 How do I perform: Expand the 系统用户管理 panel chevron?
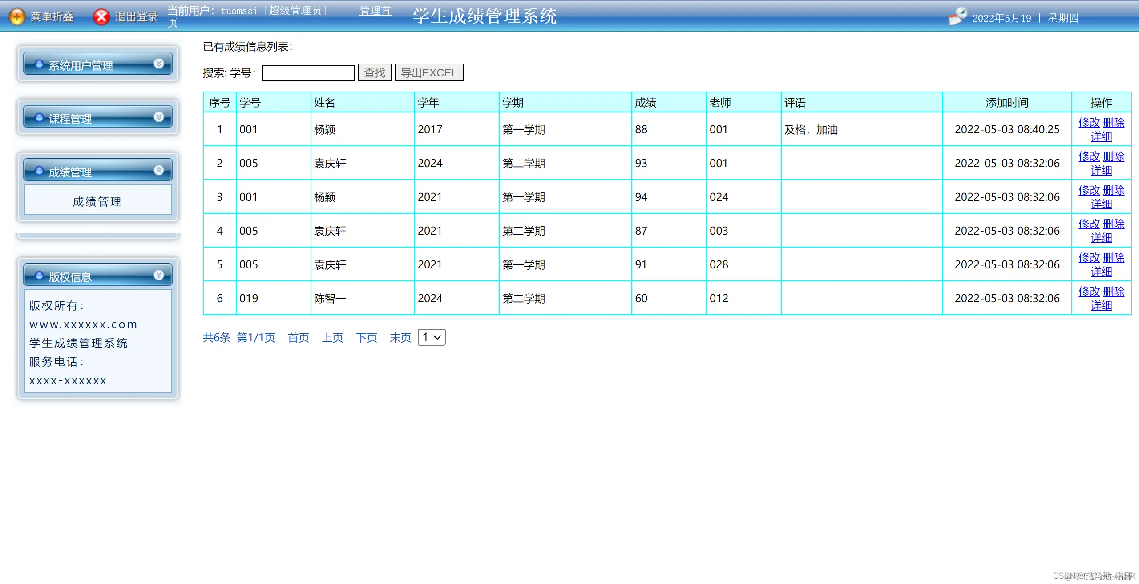click(159, 64)
